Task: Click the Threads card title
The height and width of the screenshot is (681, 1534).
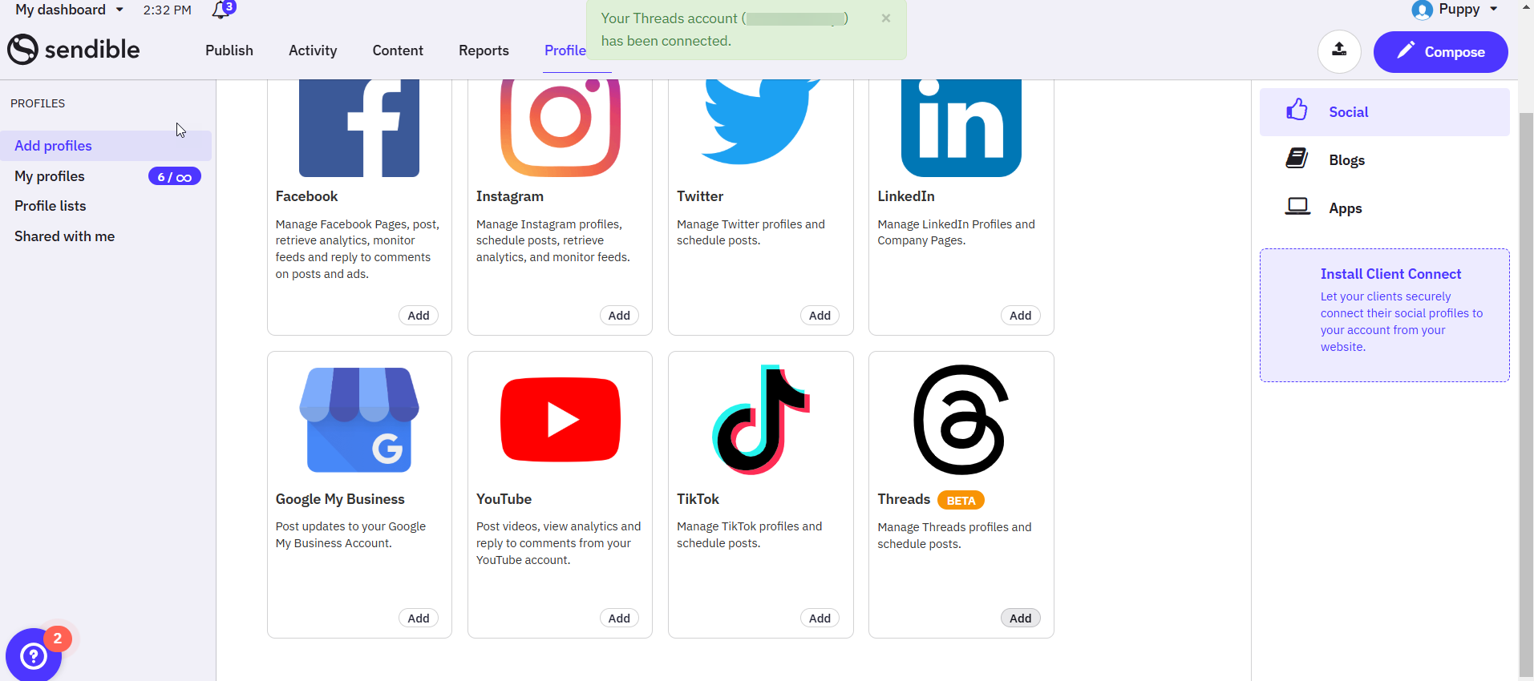Action: pyautogui.click(x=904, y=499)
